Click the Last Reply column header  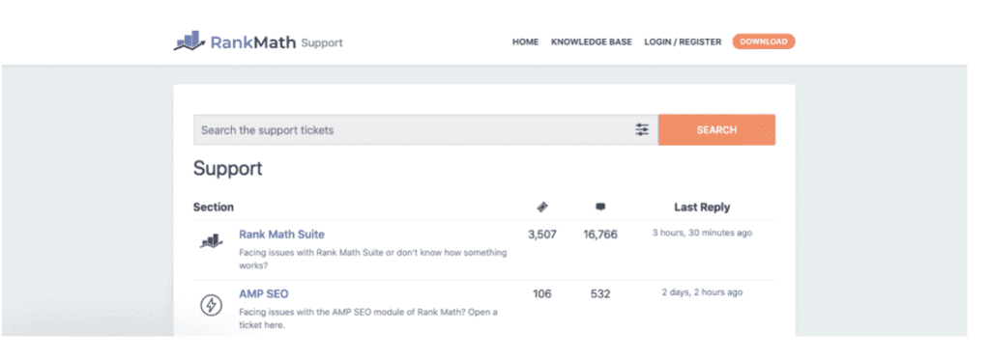click(x=702, y=207)
